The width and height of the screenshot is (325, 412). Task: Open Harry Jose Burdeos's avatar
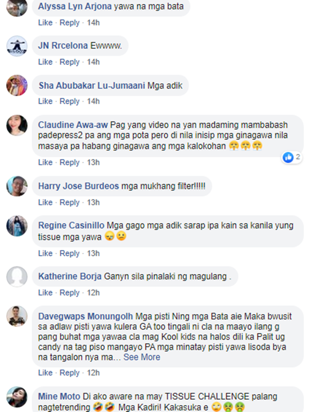[17, 186]
